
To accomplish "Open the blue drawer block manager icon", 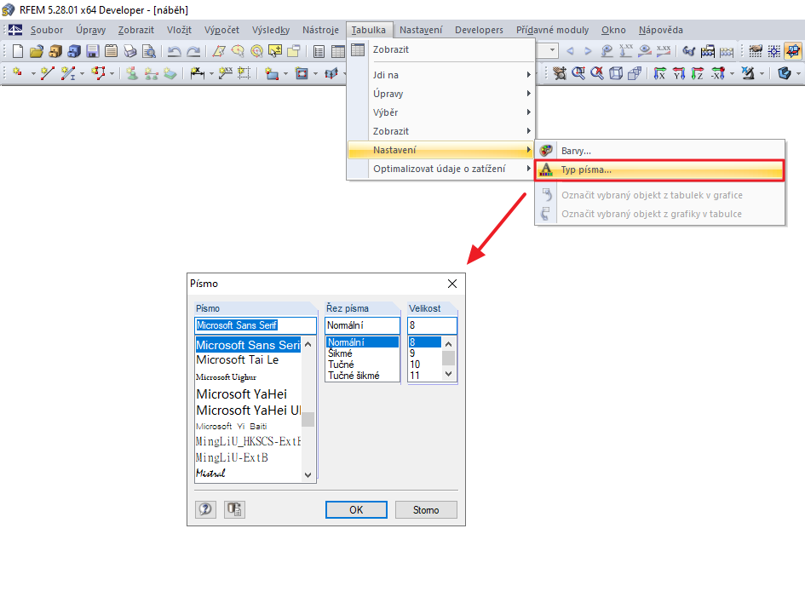I will [74, 51].
